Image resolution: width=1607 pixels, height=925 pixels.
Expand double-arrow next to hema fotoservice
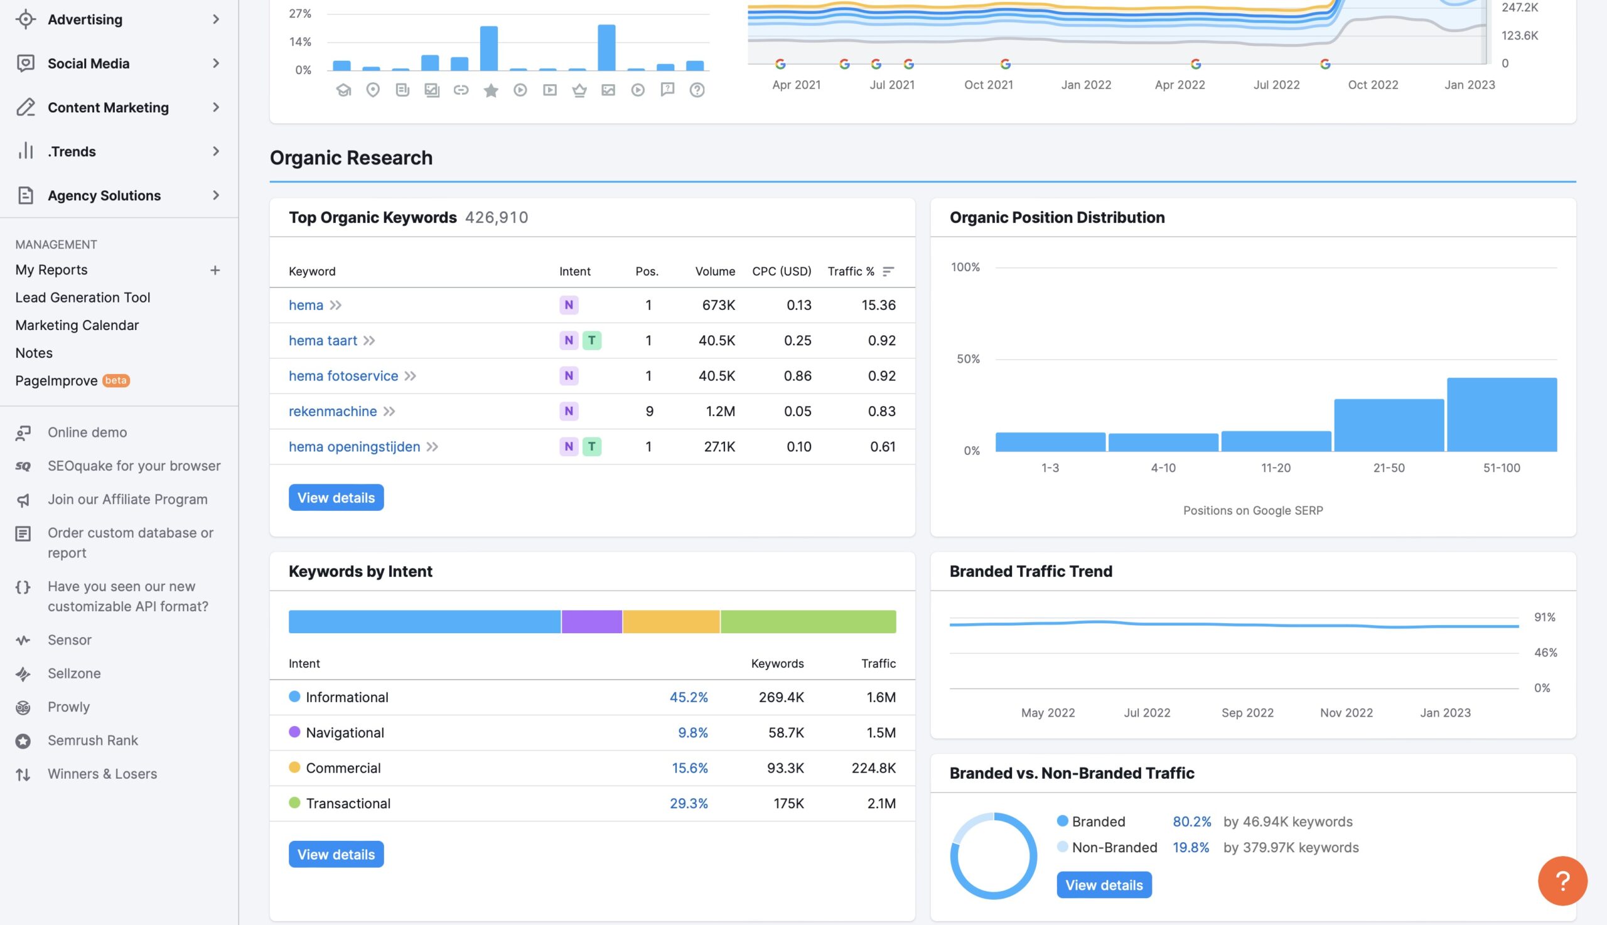(411, 376)
